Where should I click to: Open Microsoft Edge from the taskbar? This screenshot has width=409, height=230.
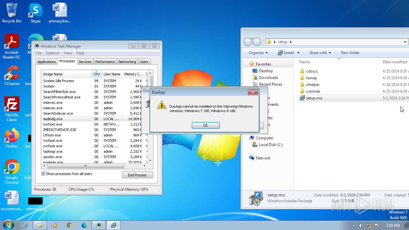click(x=84, y=225)
